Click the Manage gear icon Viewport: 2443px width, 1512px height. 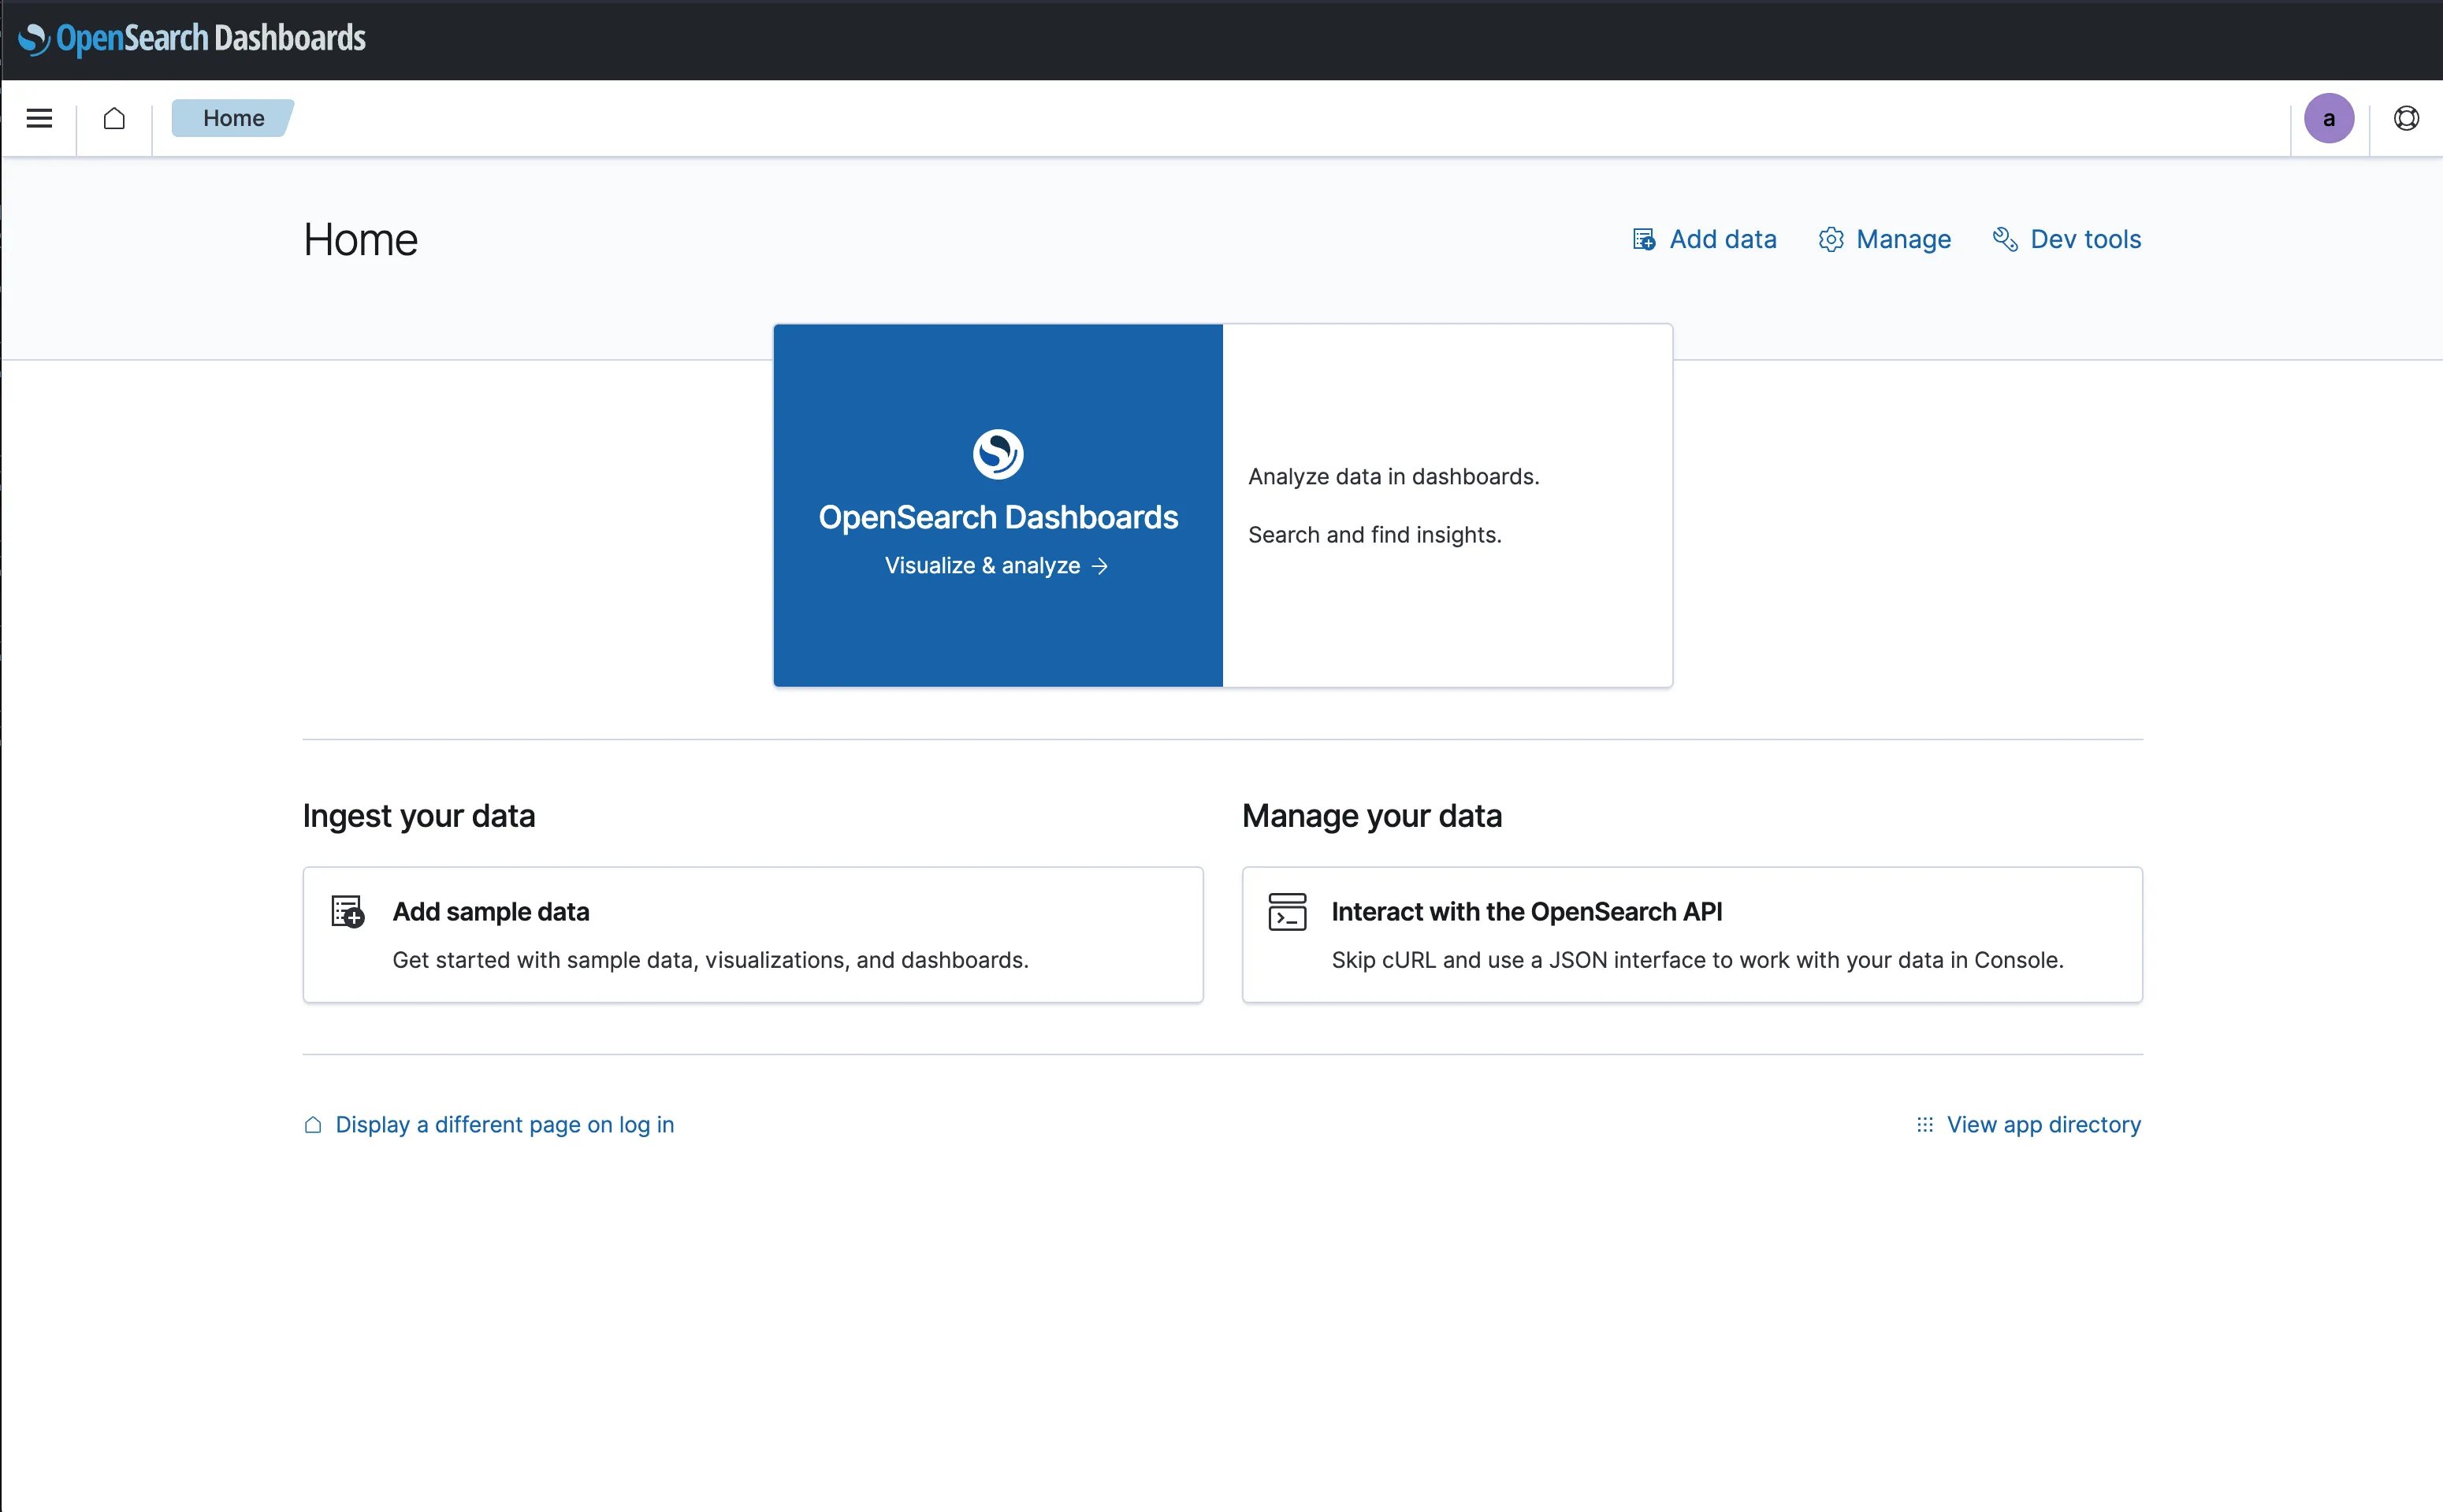1831,239
